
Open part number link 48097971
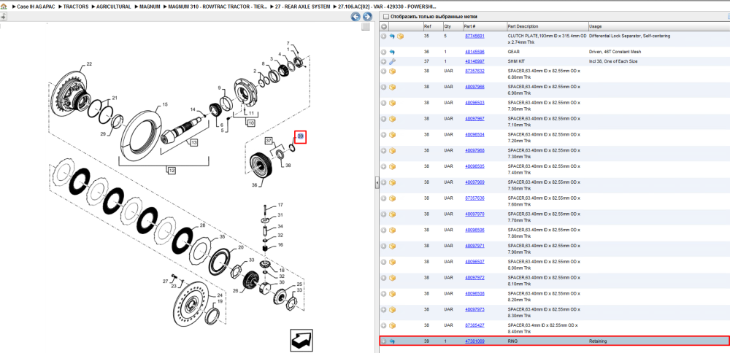pos(474,246)
